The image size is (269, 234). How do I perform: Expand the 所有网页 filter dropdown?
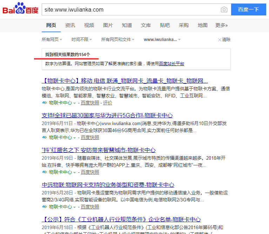click(52, 40)
